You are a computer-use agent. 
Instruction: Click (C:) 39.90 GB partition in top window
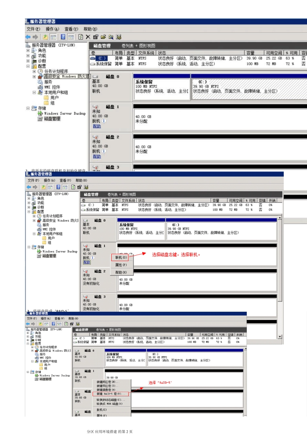[x=249, y=89]
